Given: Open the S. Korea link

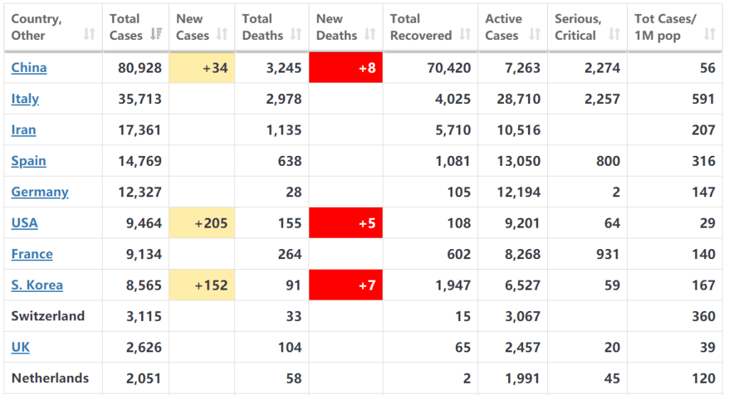Looking at the screenshot, I should point(37,285).
